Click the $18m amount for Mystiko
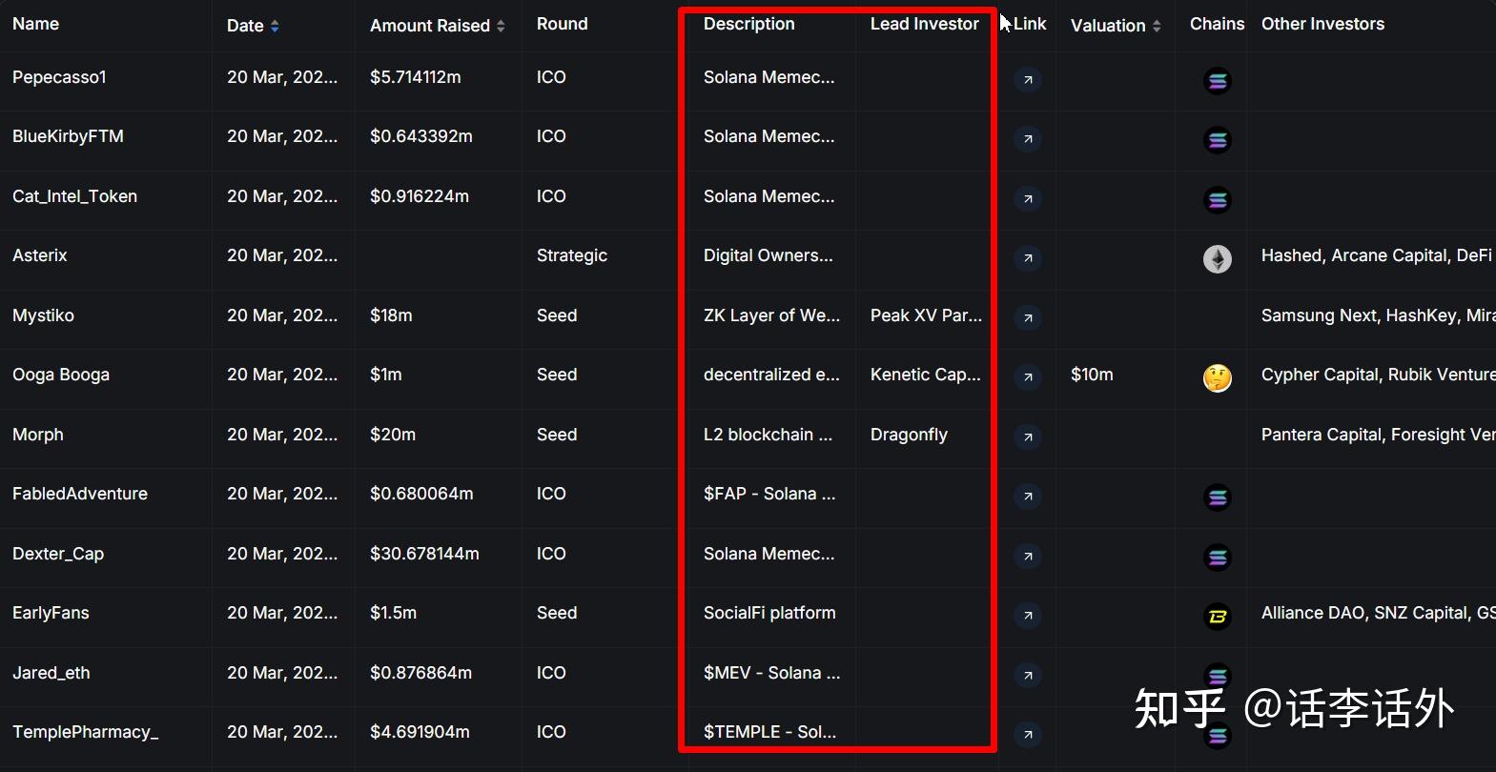This screenshot has width=1496, height=772. (391, 315)
